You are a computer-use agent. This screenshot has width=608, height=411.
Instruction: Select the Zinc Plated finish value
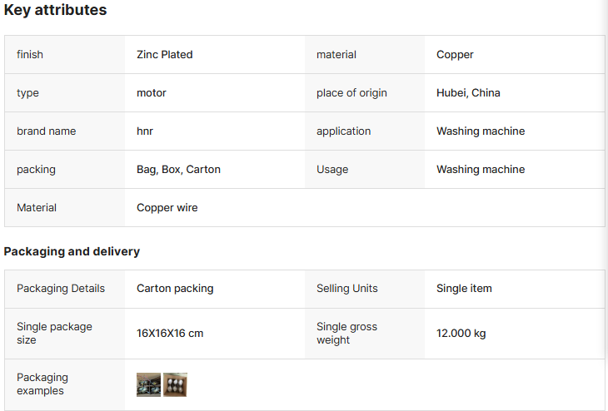(x=164, y=55)
